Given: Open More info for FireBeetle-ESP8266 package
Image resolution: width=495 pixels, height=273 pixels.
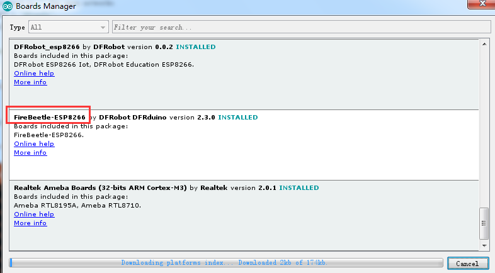Looking at the screenshot, I should [x=30, y=153].
